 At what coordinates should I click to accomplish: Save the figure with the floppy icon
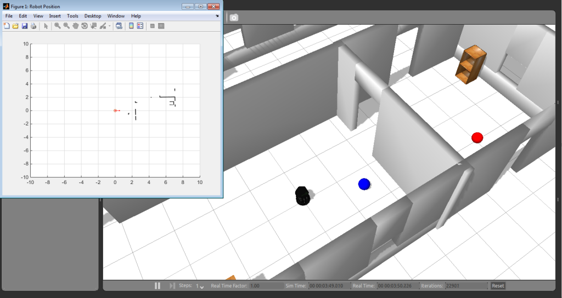(25, 26)
